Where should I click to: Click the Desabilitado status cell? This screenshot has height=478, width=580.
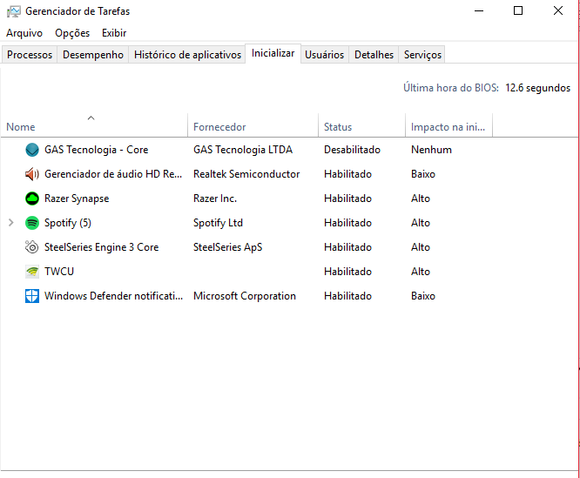352,150
